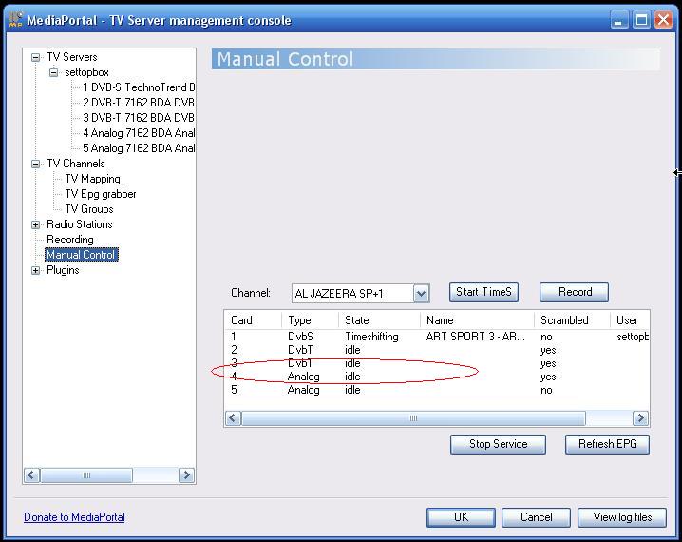Sort card list by Type column
The height and width of the screenshot is (542, 682).
310,320
